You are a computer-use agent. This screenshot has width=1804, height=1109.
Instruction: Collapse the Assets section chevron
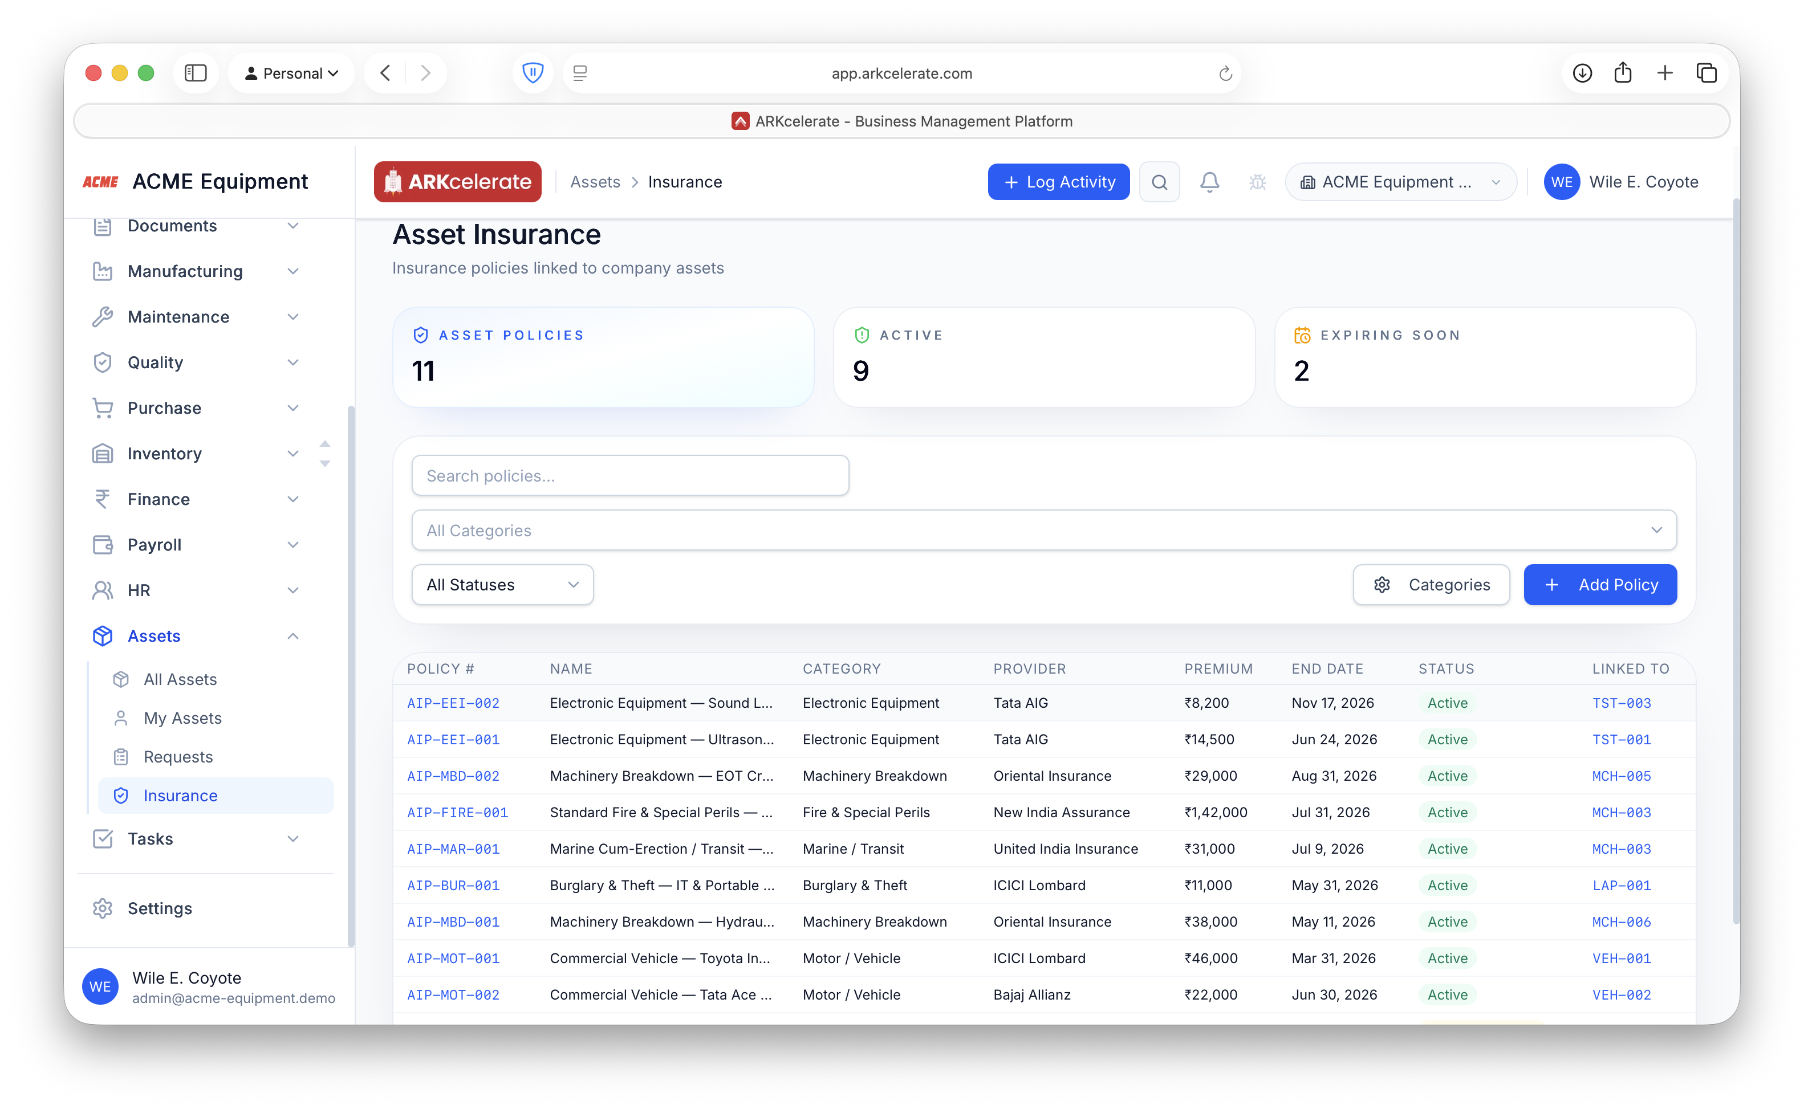pyautogui.click(x=292, y=636)
